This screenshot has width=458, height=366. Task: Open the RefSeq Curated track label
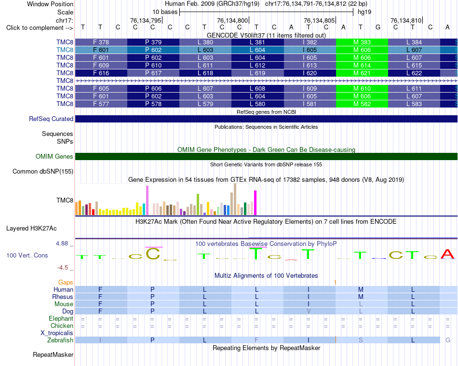point(51,119)
